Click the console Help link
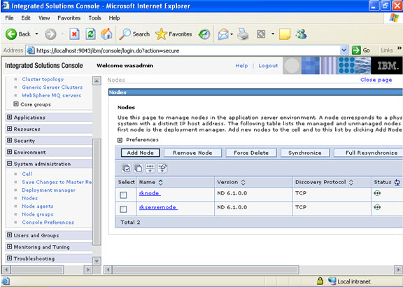Screen dimensions: 403x287 click(241, 66)
